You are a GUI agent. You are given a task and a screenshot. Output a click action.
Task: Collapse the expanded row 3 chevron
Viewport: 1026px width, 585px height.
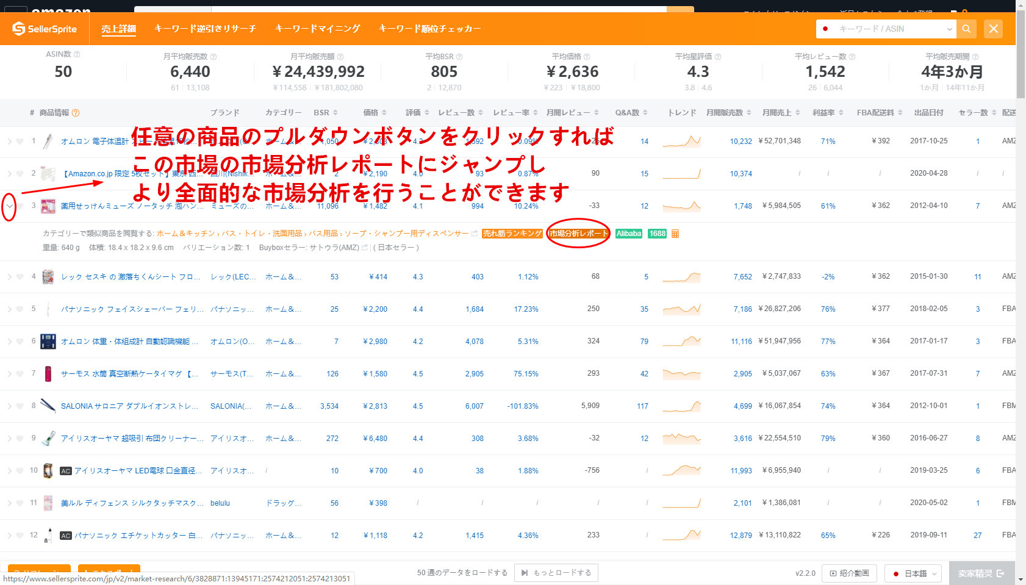point(9,206)
